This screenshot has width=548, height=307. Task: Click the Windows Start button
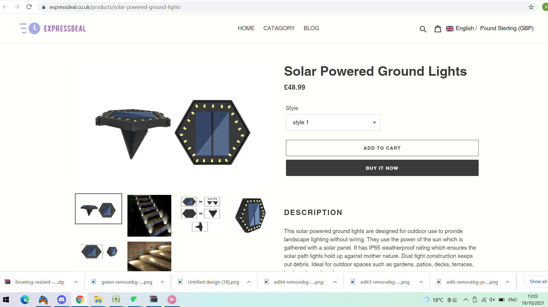click(6, 300)
